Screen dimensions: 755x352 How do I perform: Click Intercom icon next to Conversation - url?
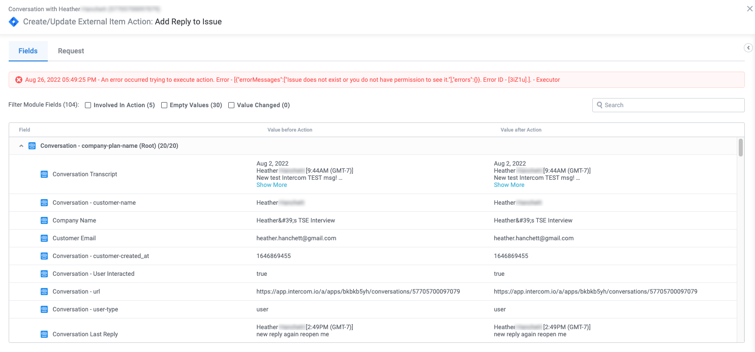[44, 292]
